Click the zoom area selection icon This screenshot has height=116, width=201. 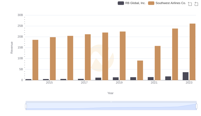(190, 4)
